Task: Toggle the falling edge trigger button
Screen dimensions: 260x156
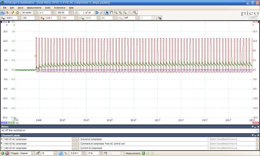Action: click(x=66, y=153)
